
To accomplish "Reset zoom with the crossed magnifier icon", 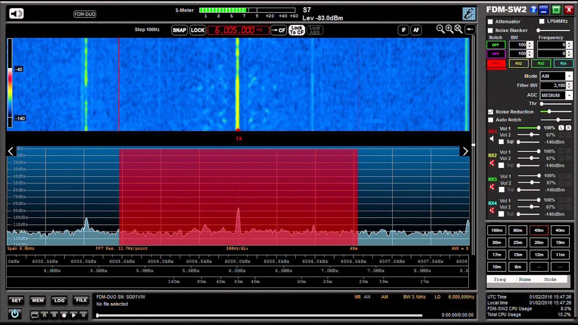I will pyautogui.click(x=458, y=29).
